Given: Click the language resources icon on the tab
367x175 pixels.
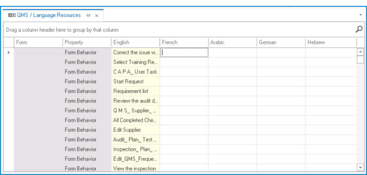Looking at the screenshot, I should 12,15.
